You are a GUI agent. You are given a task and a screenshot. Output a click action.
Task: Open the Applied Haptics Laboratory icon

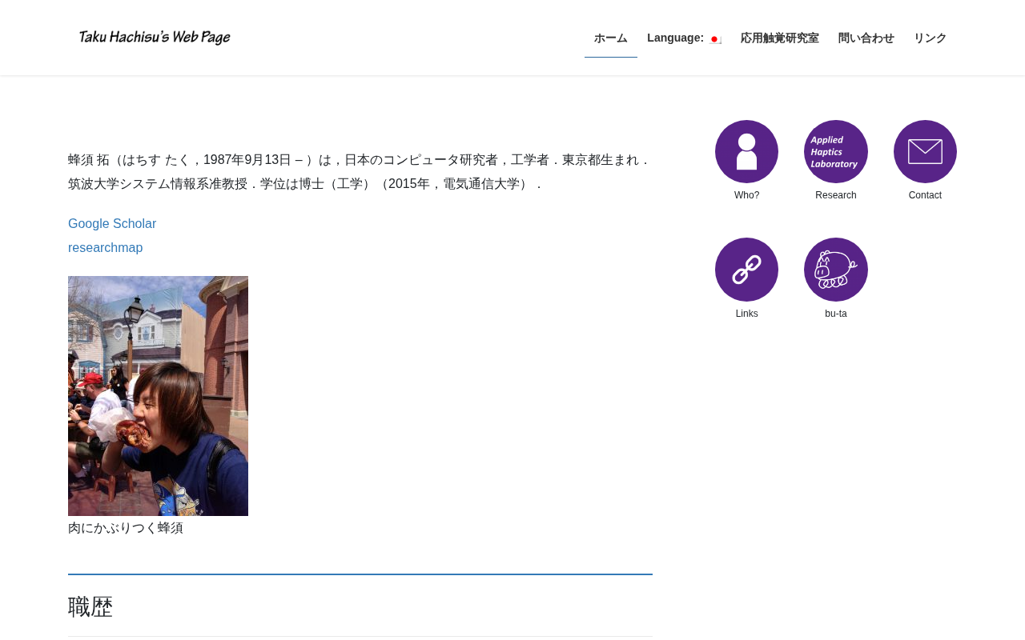(x=836, y=152)
